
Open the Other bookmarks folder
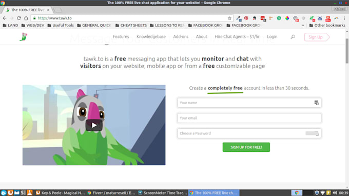(x=327, y=25)
